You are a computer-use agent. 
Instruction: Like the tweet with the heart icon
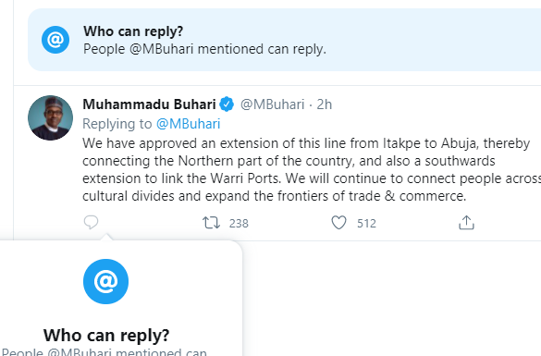pyautogui.click(x=338, y=223)
